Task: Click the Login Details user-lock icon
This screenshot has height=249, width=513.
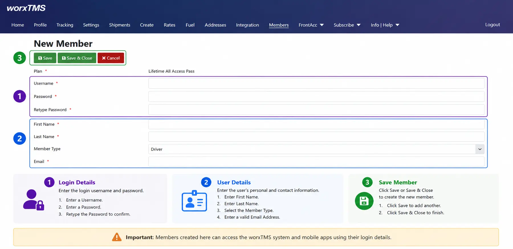Action: point(34,200)
